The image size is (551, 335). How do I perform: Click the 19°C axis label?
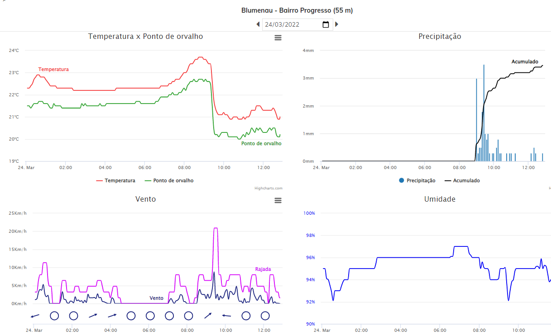pos(14,161)
